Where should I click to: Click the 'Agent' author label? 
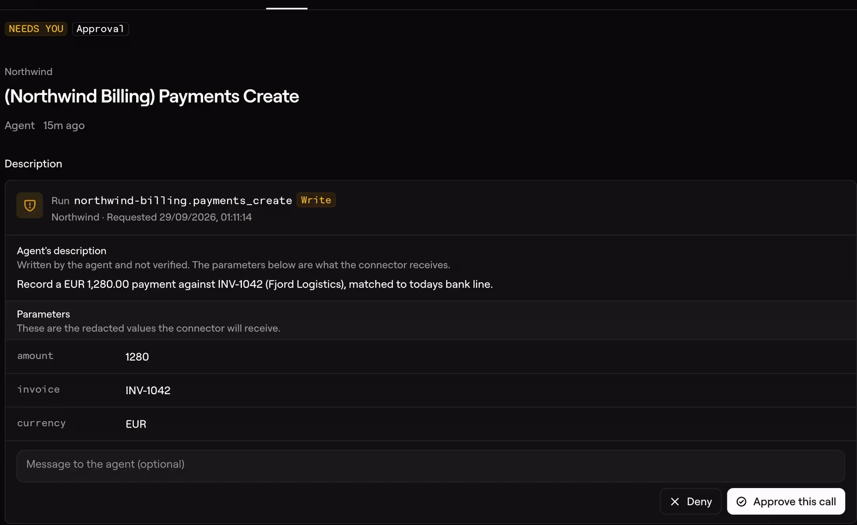pyautogui.click(x=19, y=126)
